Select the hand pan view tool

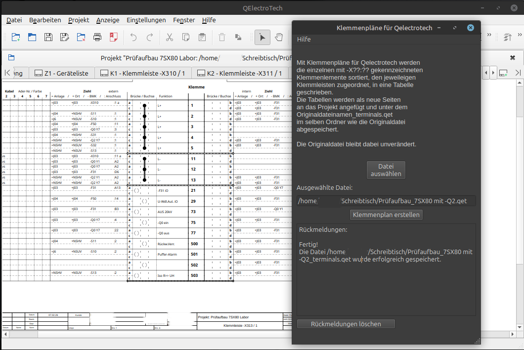279,37
